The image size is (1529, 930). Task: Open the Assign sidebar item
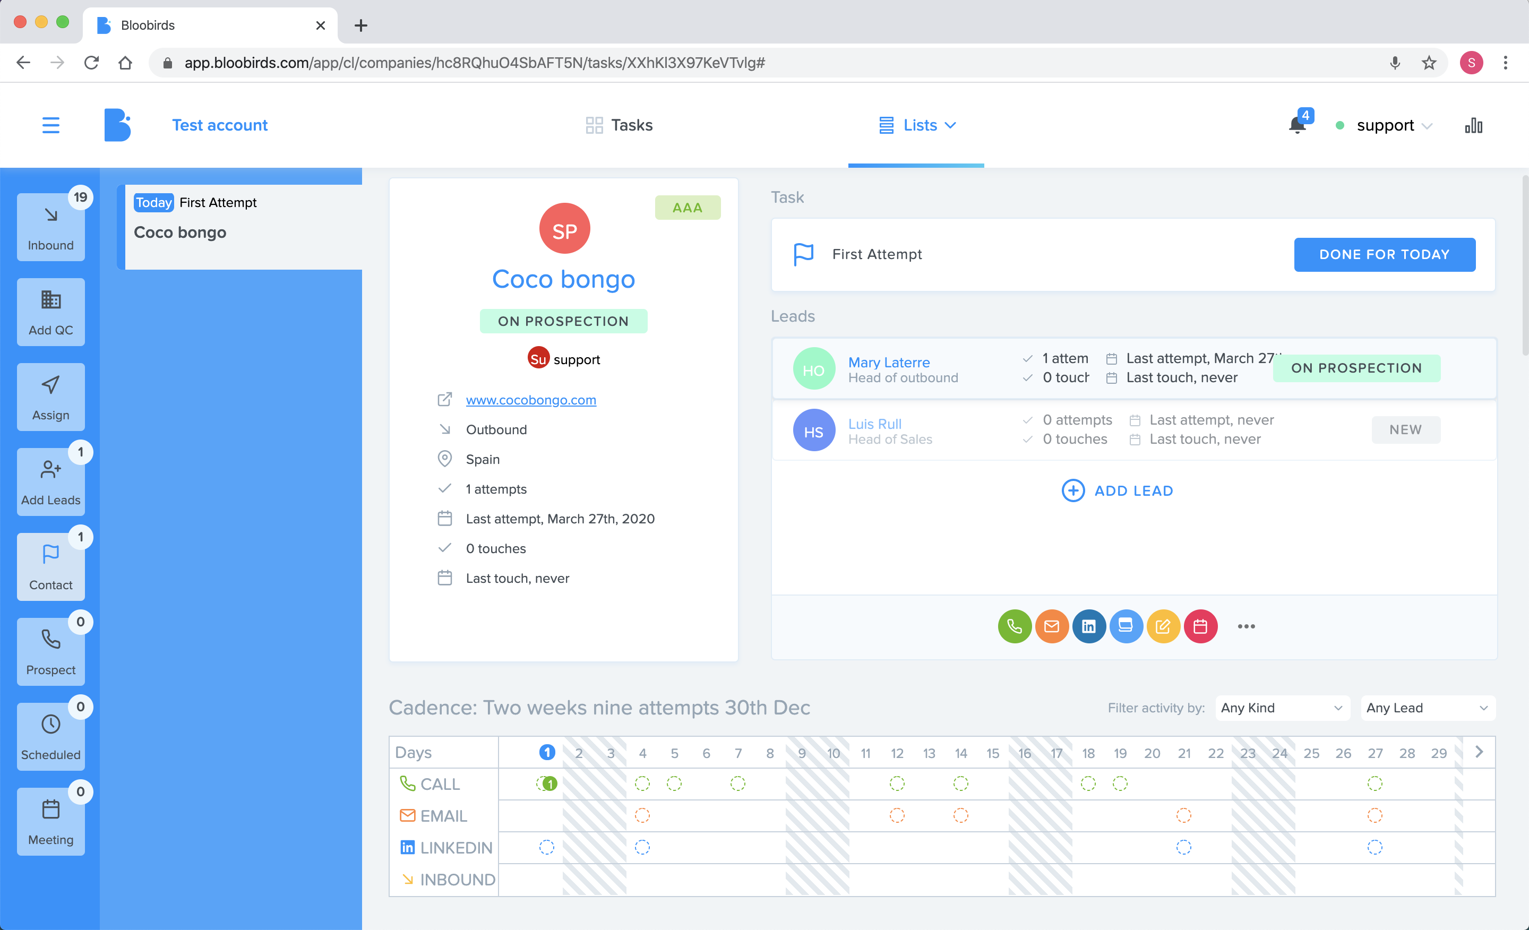pyautogui.click(x=51, y=397)
